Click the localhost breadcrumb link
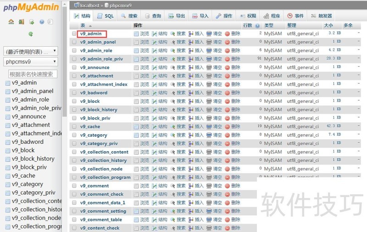 coord(89,5)
